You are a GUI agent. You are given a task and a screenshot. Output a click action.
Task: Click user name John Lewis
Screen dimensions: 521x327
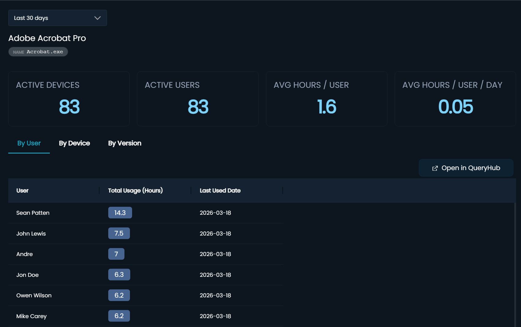point(31,234)
